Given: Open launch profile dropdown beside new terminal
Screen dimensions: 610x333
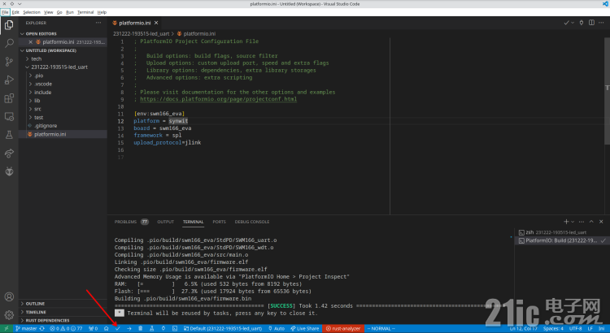Looking at the screenshot, I should 573,222.
